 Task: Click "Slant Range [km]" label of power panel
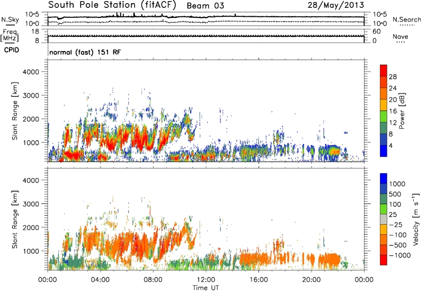(x=15, y=111)
